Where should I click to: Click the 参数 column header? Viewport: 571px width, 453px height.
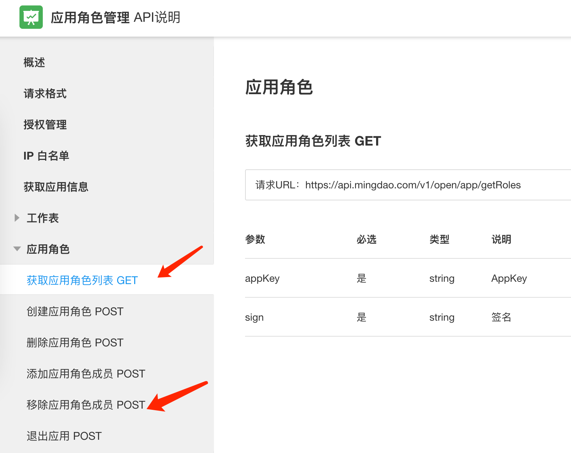click(x=255, y=239)
